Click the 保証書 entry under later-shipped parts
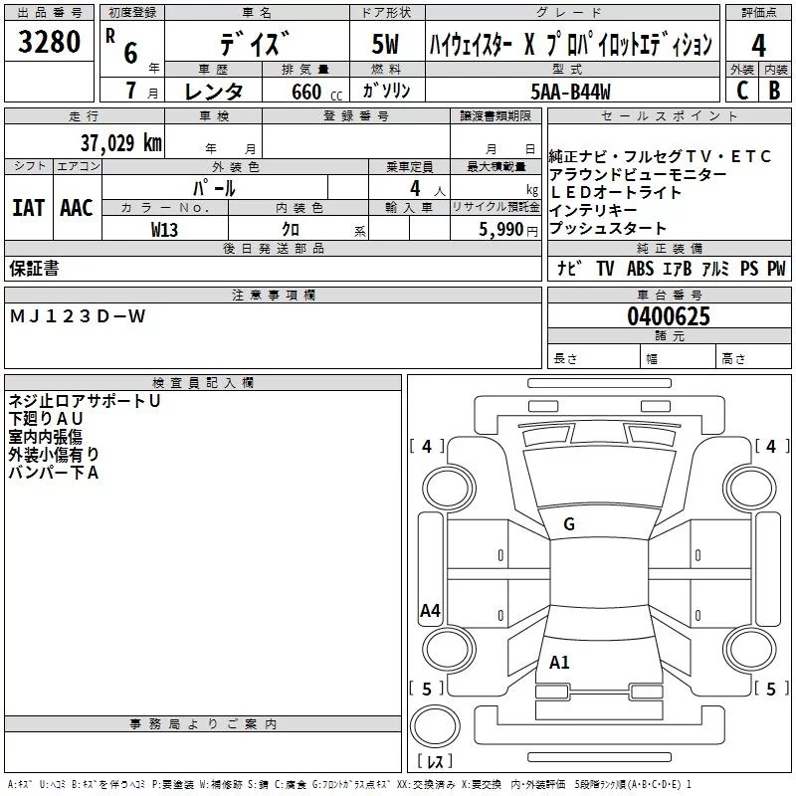This screenshot has width=796, height=796. tap(34, 269)
